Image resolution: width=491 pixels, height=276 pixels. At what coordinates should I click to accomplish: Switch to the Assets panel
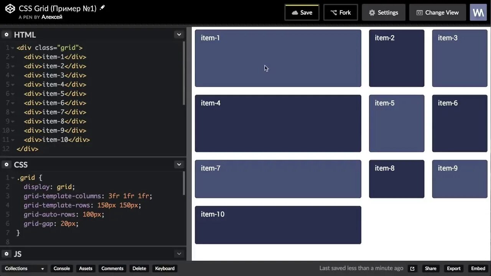pos(86,268)
